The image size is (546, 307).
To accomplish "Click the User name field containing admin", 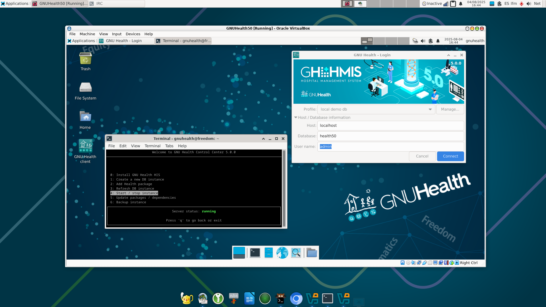I will point(390,147).
